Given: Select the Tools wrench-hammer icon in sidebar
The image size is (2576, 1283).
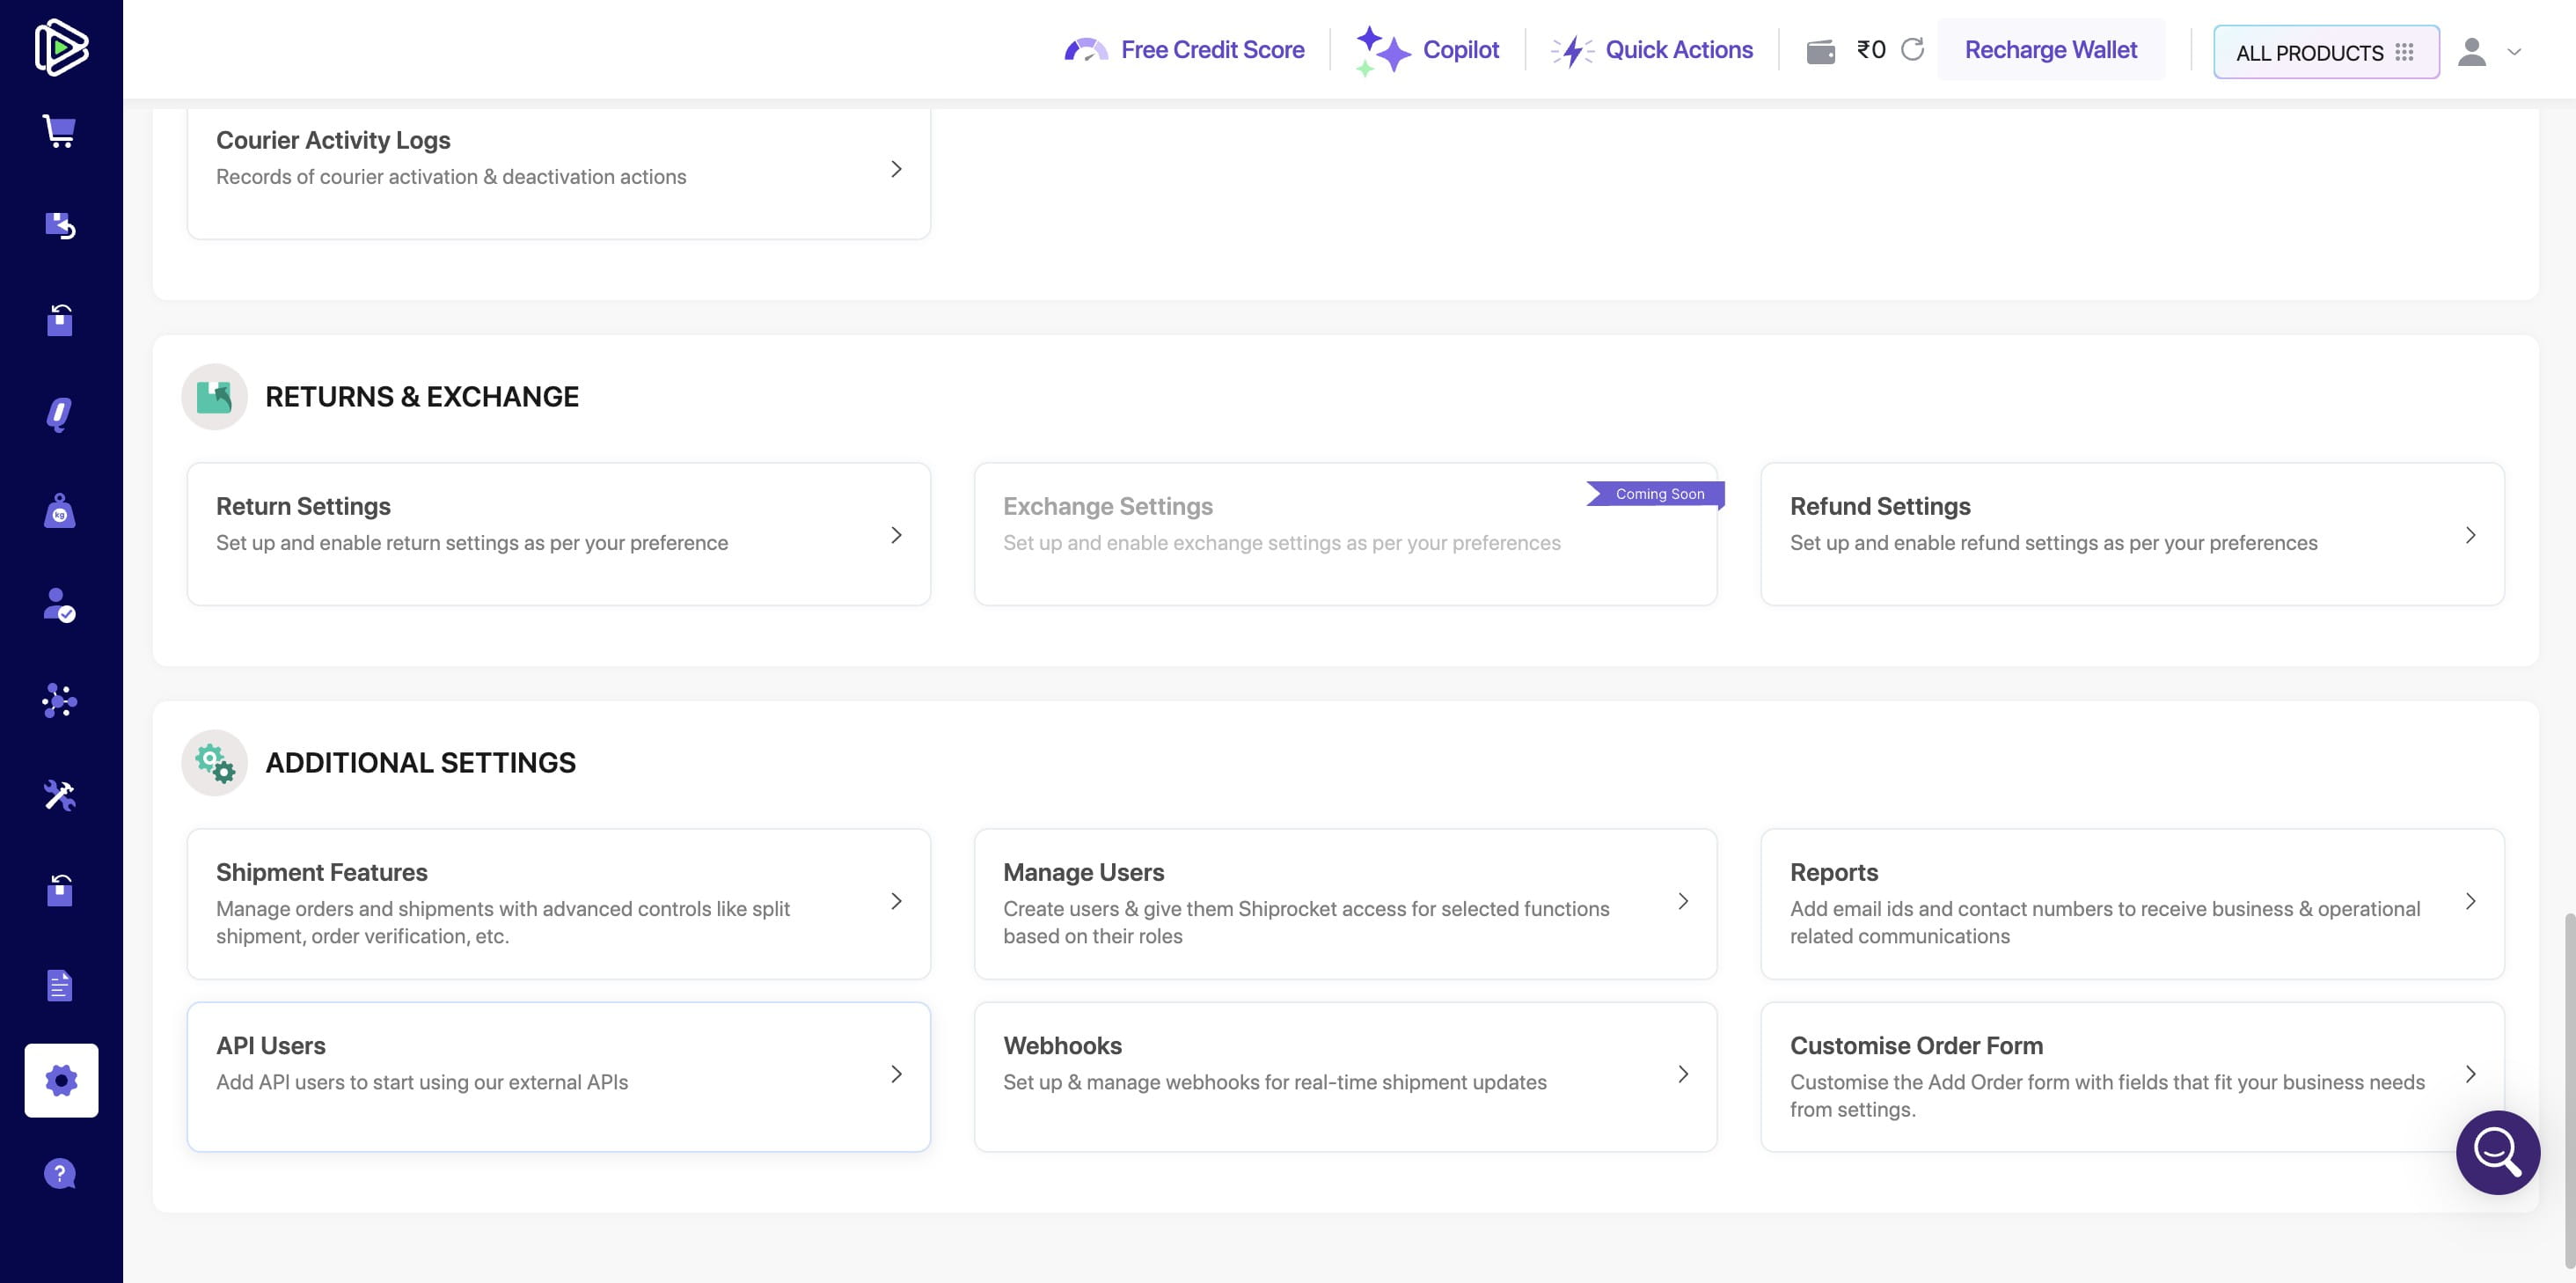Looking at the screenshot, I should coord(60,795).
